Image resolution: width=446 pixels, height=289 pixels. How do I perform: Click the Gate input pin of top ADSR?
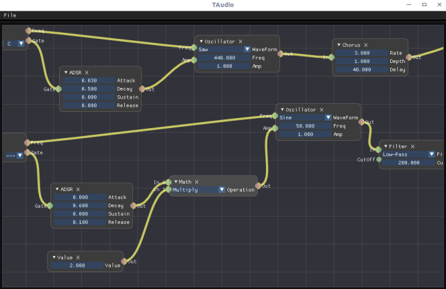58,89
